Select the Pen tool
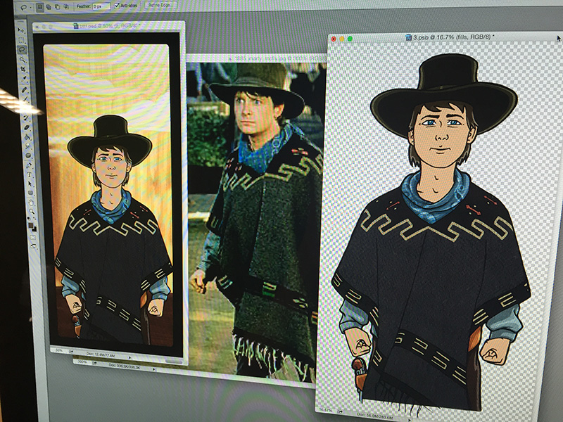Viewport: 563px width, 422px height. [29, 165]
